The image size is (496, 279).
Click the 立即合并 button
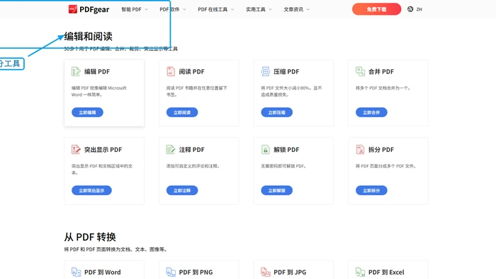371,112
